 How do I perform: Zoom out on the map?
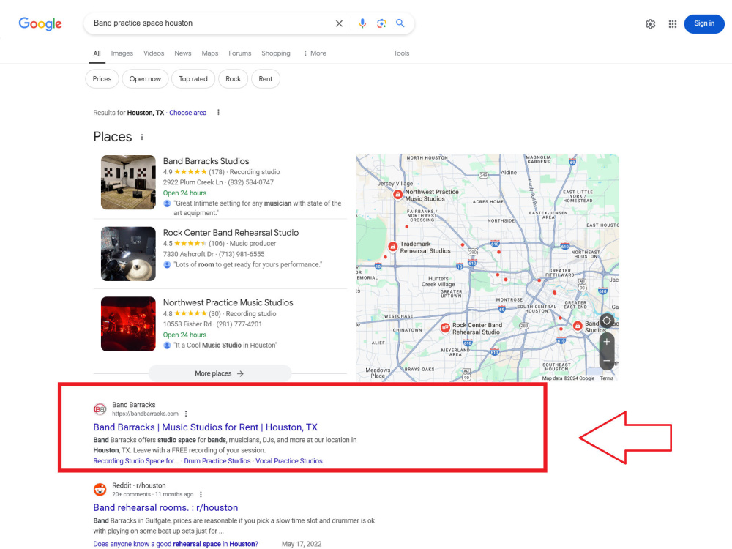[606, 361]
